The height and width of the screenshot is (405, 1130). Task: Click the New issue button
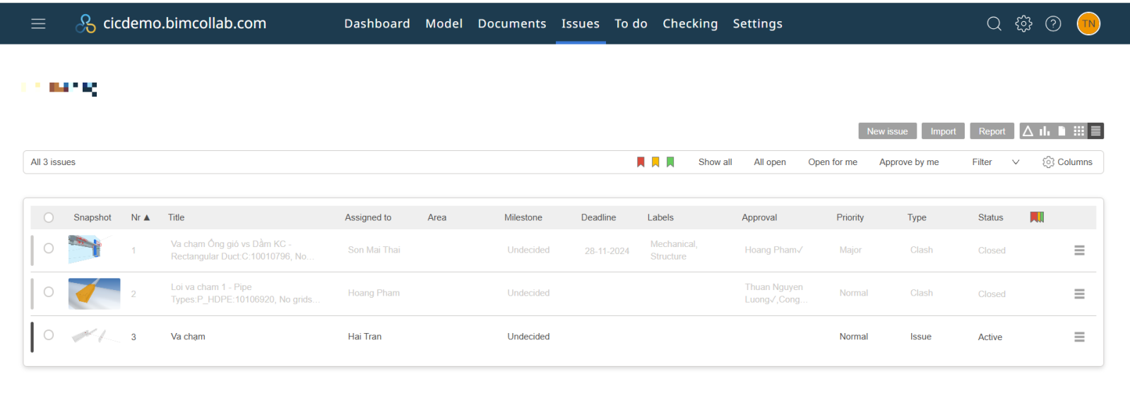pyautogui.click(x=887, y=131)
